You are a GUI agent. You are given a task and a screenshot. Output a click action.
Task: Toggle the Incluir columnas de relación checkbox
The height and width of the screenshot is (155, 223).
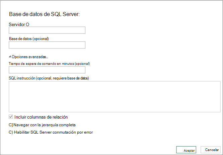coord(11,117)
